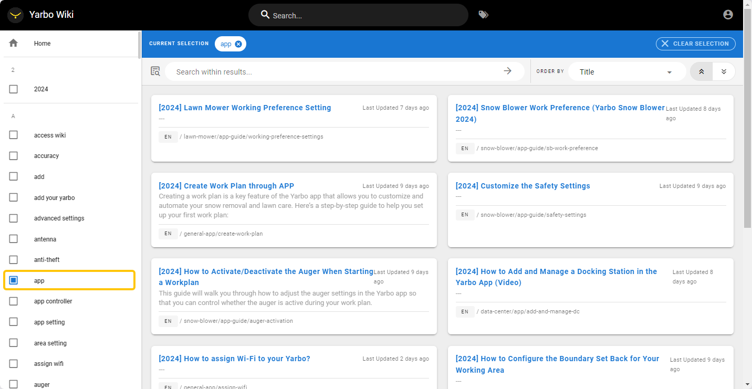The image size is (752, 389).
Task: Check the area setting checkbox
Action: coord(14,343)
